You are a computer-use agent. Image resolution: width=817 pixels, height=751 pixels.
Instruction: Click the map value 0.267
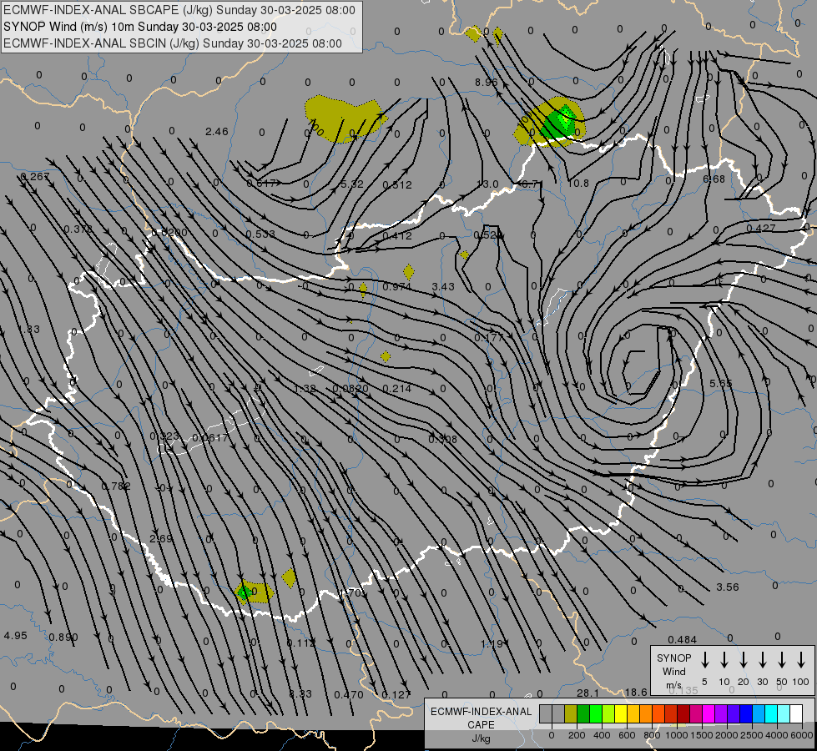tap(35, 177)
